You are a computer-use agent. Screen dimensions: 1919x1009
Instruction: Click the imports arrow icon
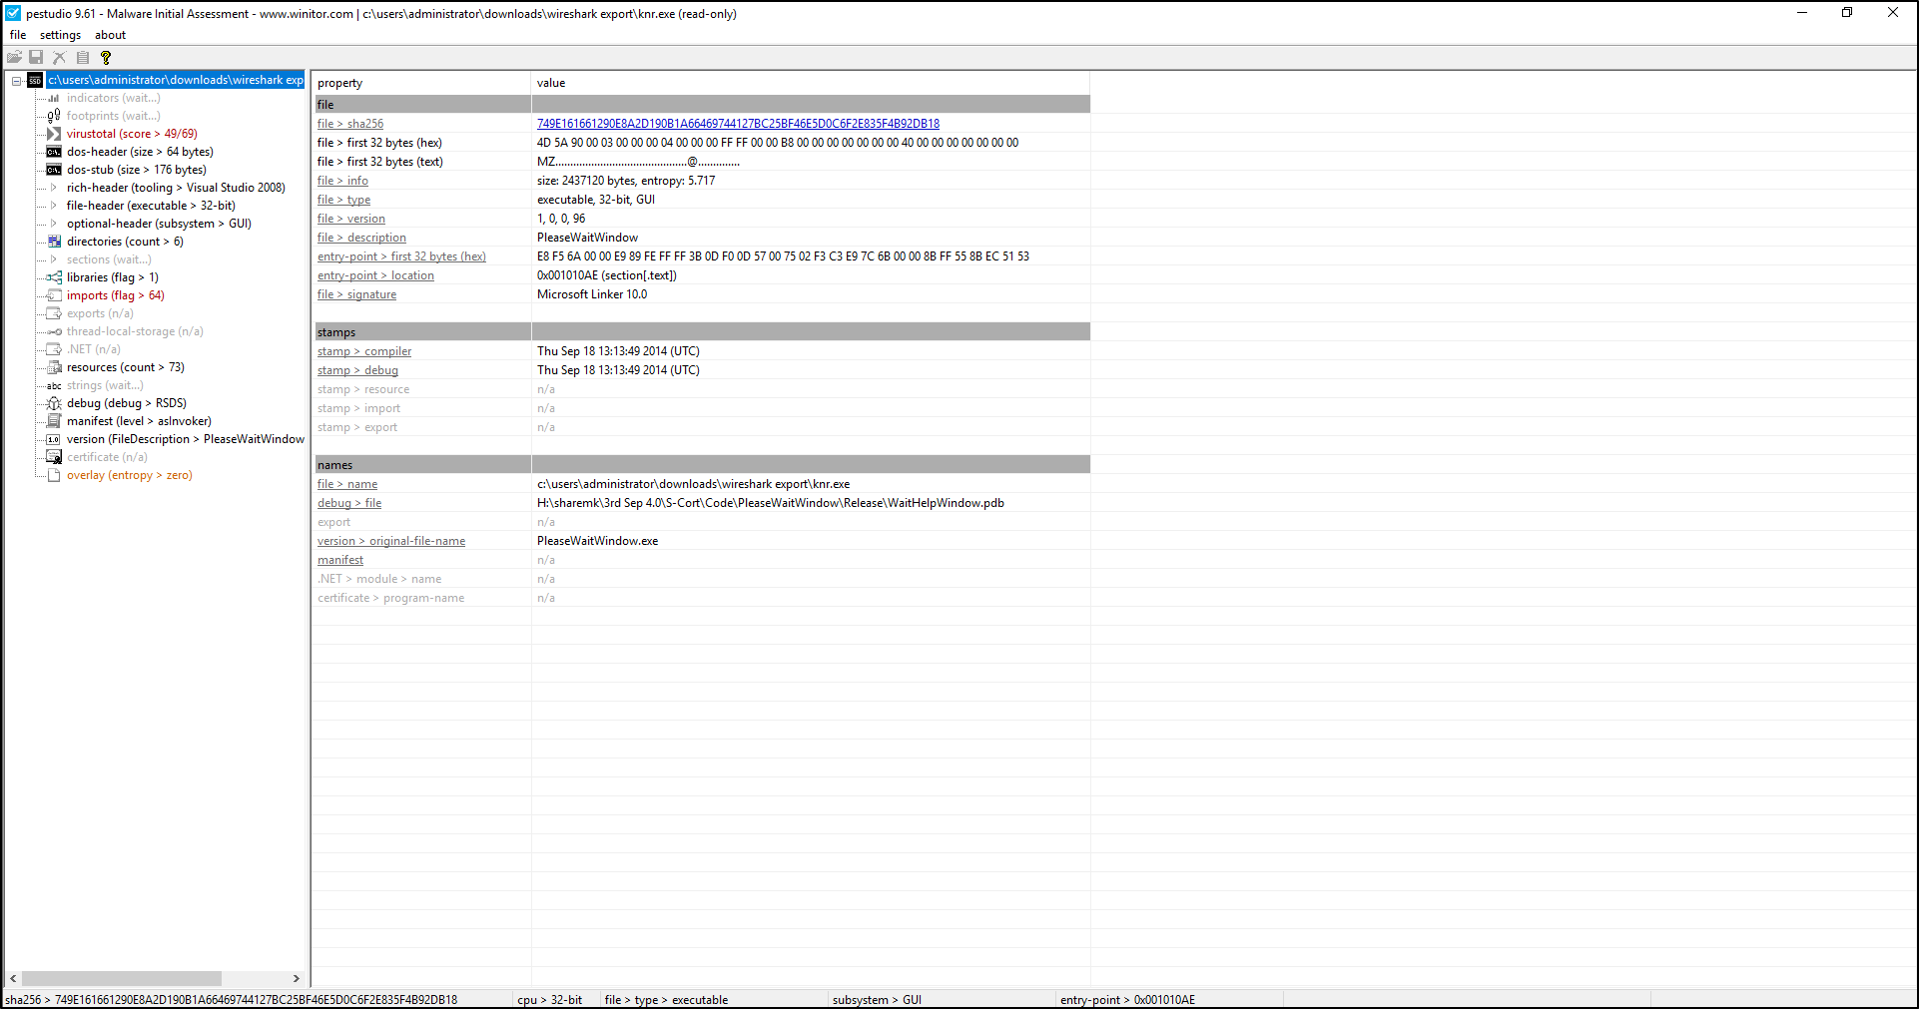point(54,295)
